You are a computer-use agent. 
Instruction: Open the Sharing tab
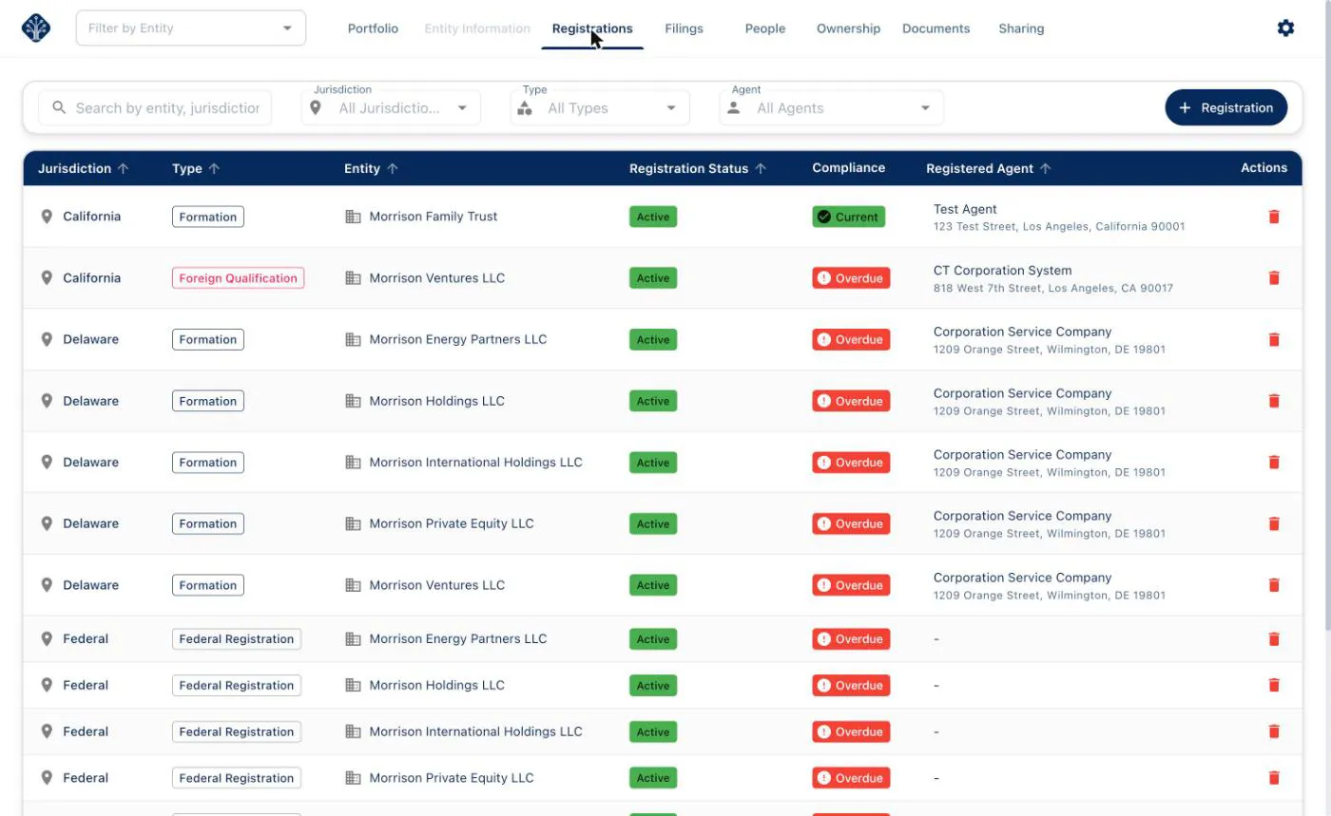pyautogui.click(x=1021, y=28)
